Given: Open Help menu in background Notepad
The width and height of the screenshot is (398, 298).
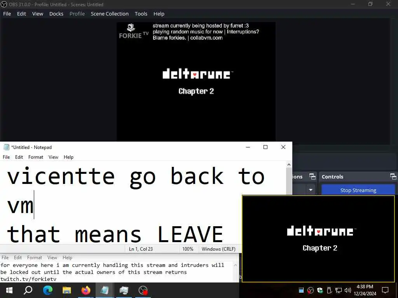Looking at the screenshot, I should click(x=68, y=258).
